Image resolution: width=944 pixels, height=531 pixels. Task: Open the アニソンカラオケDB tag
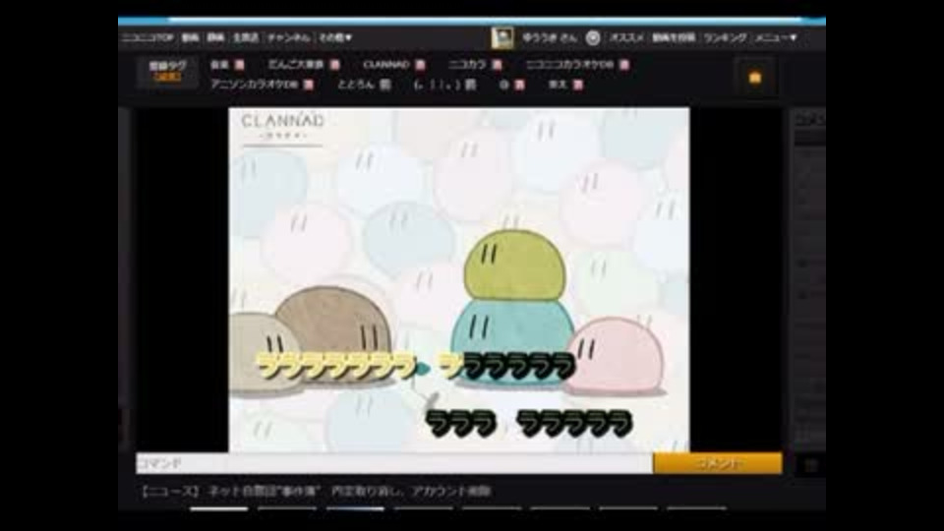pyautogui.click(x=254, y=85)
